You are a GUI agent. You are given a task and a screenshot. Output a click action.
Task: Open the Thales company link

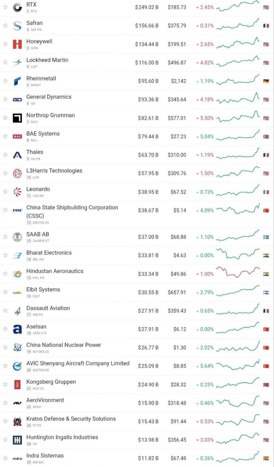pos(35,152)
